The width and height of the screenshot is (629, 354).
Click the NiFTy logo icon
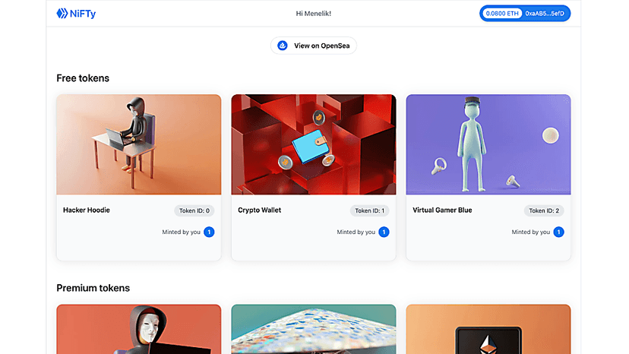point(62,14)
